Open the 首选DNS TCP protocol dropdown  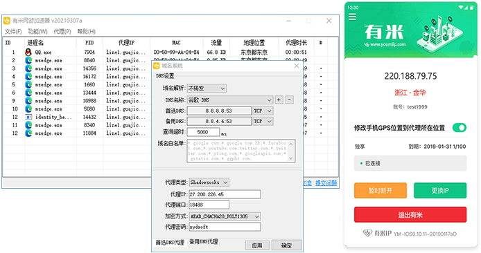[263, 111]
